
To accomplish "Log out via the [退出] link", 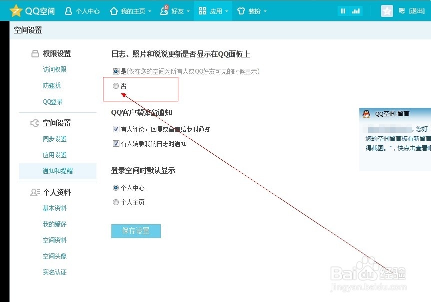I will coord(417,10).
